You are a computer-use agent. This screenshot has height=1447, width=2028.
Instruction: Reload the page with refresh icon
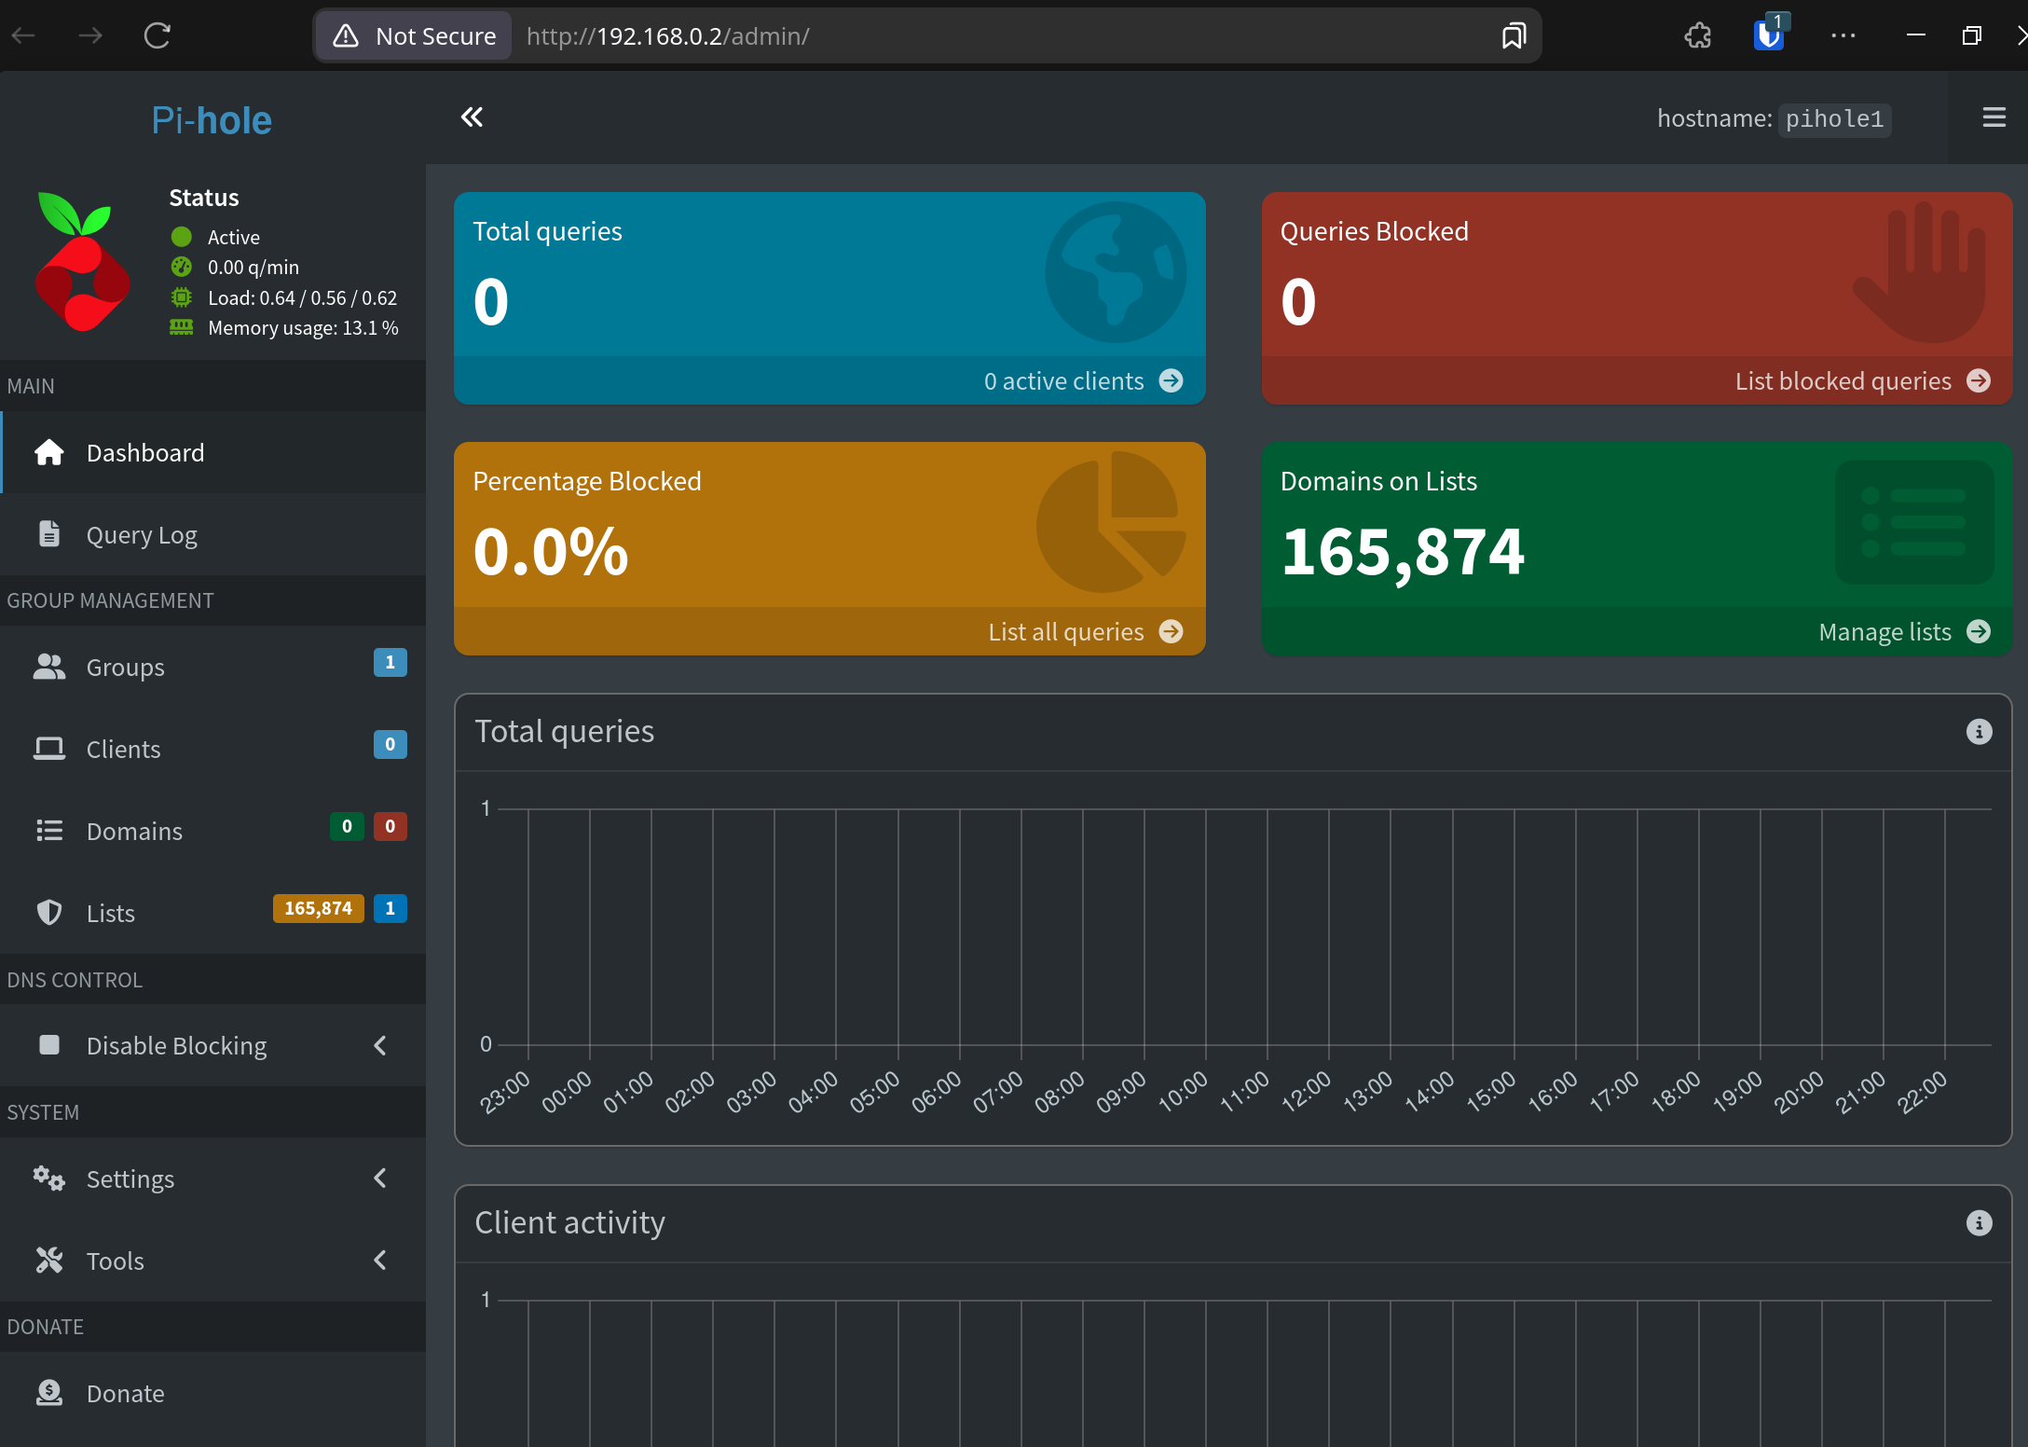coord(157,36)
